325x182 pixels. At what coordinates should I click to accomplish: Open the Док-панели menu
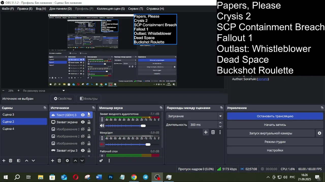click(x=60, y=9)
